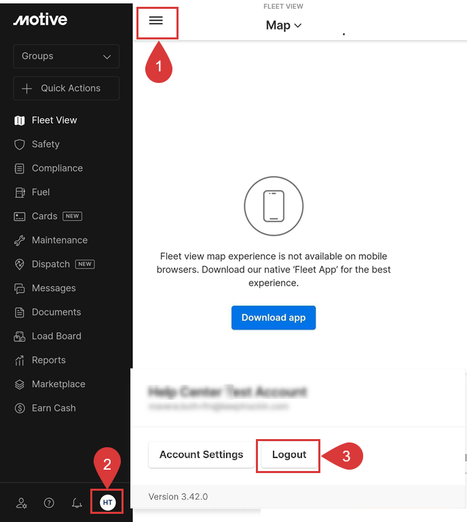Click the hamburger menu icon
The width and height of the screenshot is (467, 522).
[156, 21]
